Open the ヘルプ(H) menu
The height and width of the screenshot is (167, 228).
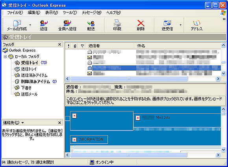click(113, 13)
